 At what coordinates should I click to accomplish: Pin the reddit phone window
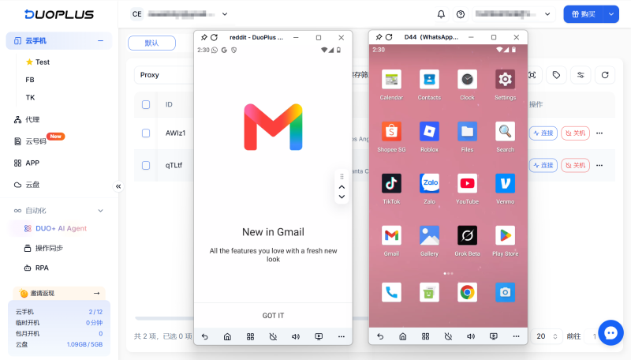point(204,37)
